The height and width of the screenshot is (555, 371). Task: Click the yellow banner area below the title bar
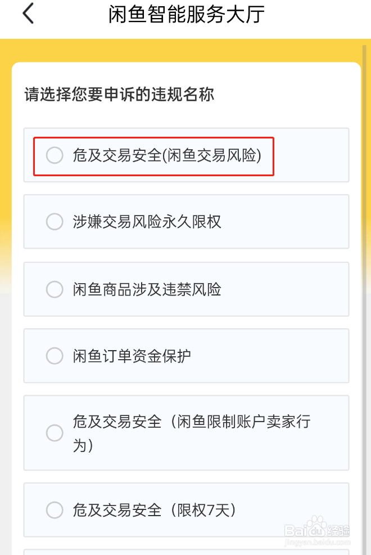[x=185, y=50]
